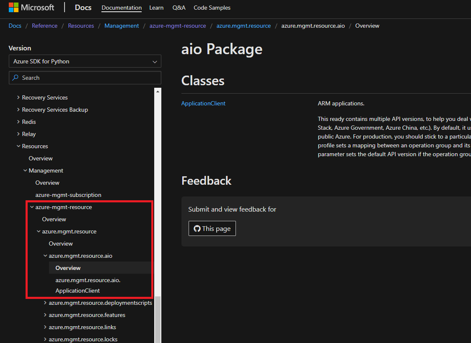Click the aio Package heading
This screenshot has height=343, width=471.
(222, 49)
